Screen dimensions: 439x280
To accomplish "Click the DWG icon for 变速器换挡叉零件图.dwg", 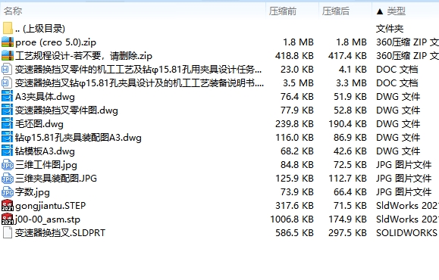I will tap(8, 110).
